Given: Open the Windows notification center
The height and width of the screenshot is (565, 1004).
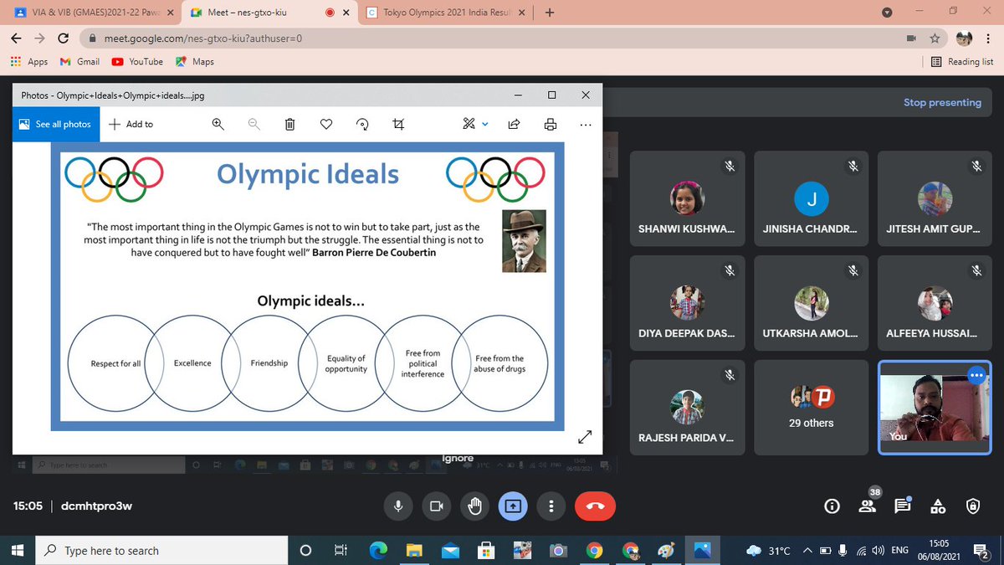Looking at the screenshot, I should pos(981,550).
